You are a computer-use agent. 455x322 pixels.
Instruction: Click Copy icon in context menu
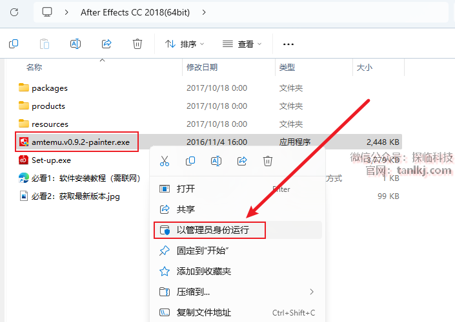click(190, 161)
